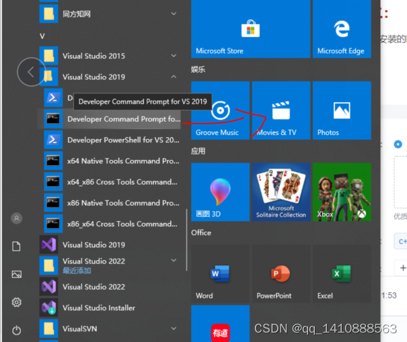Expand the 同方知网 folder
Viewport: 407px width, 342px height.
click(174, 13)
